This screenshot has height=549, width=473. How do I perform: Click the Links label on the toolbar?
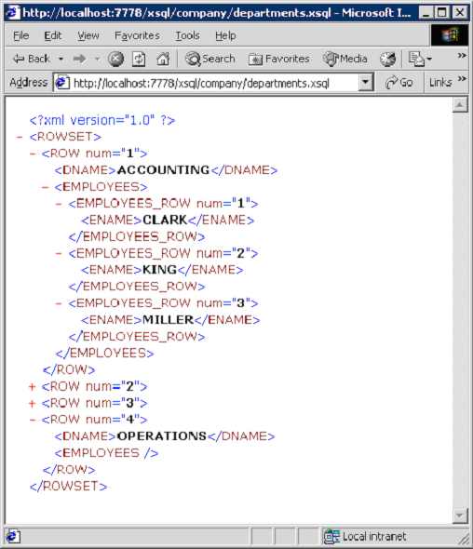(440, 83)
